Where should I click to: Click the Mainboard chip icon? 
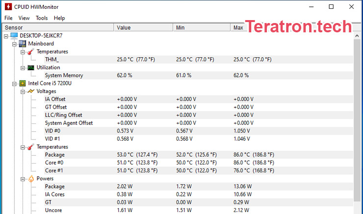pos(23,44)
